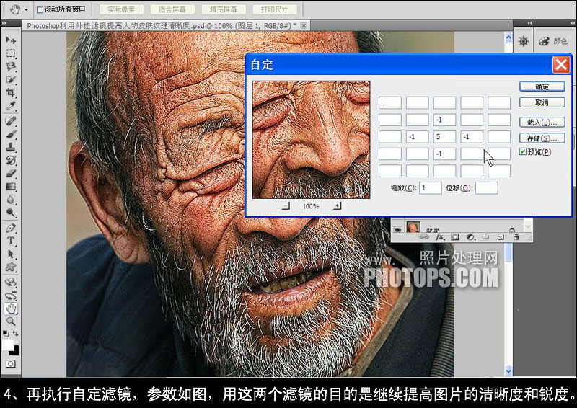Select the Brush tool
Image resolution: width=577 pixels, height=408 pixels.
(x=11, y=134)
